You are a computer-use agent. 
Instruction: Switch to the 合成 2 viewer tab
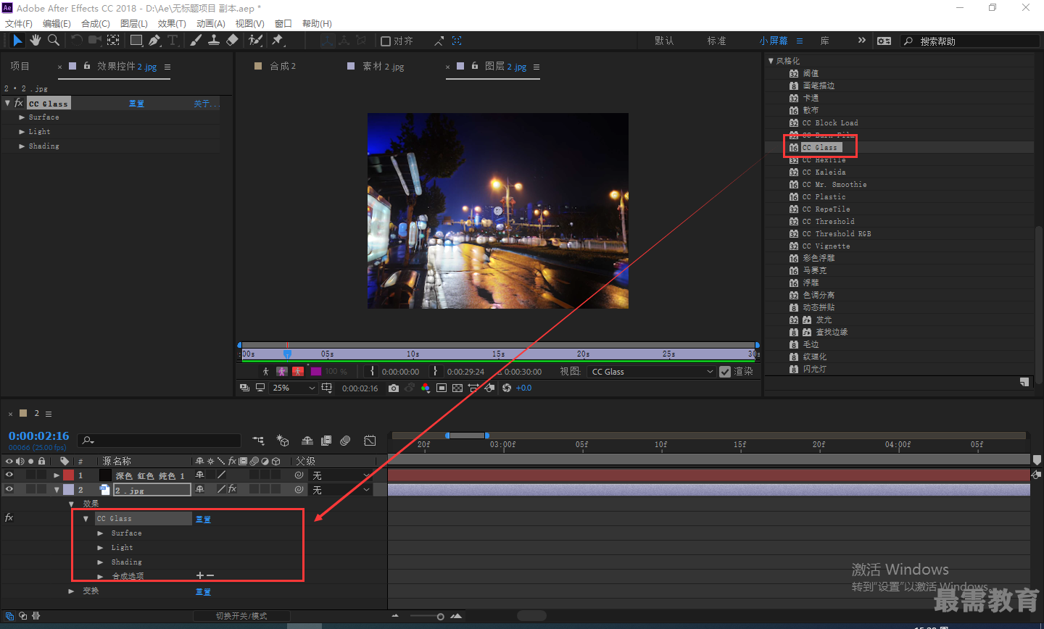[x=283, y=66]
